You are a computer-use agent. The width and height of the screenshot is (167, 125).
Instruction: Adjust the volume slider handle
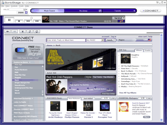pyautogui.click(x=24, y=9)
